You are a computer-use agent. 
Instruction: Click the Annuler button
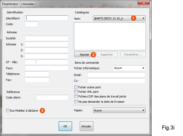coord(86,126)
